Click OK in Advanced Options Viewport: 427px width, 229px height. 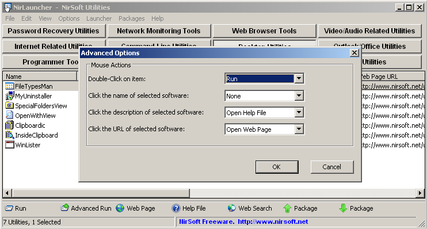click(x=277, y=167)
